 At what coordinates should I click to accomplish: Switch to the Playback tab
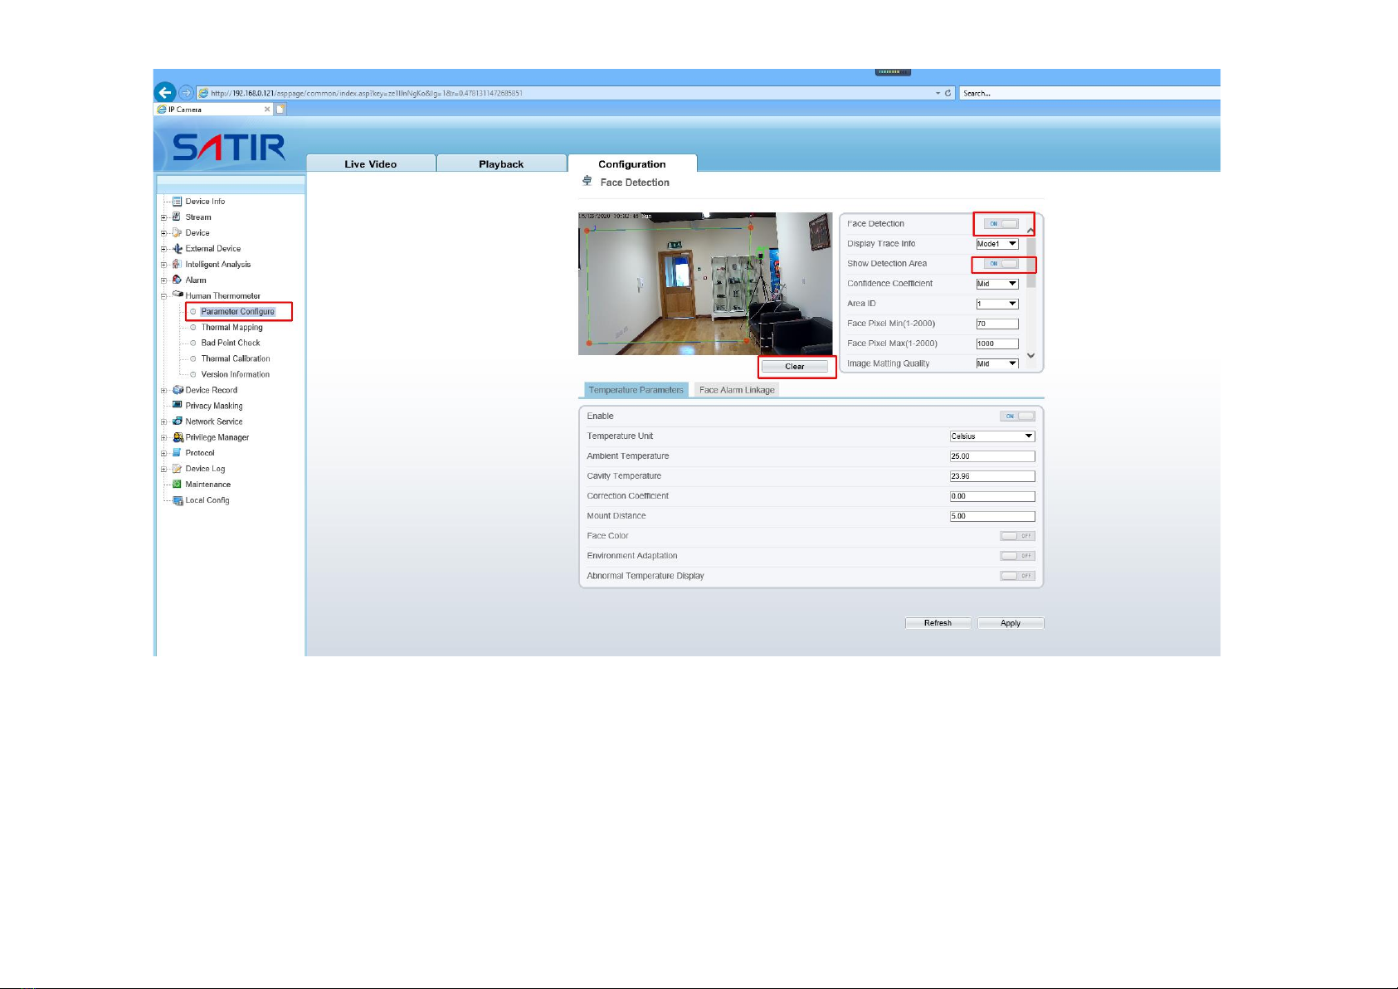click(x=501, y=163)
